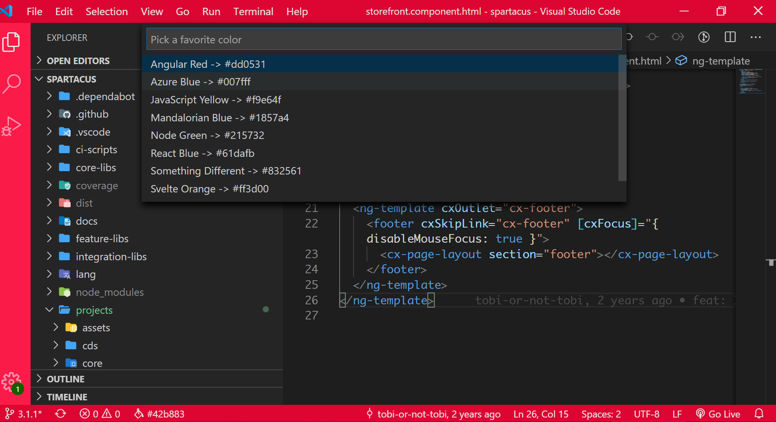Open the Manage gear menu
Viewport: 776px width, 422px height.
(x=11, y=382)
